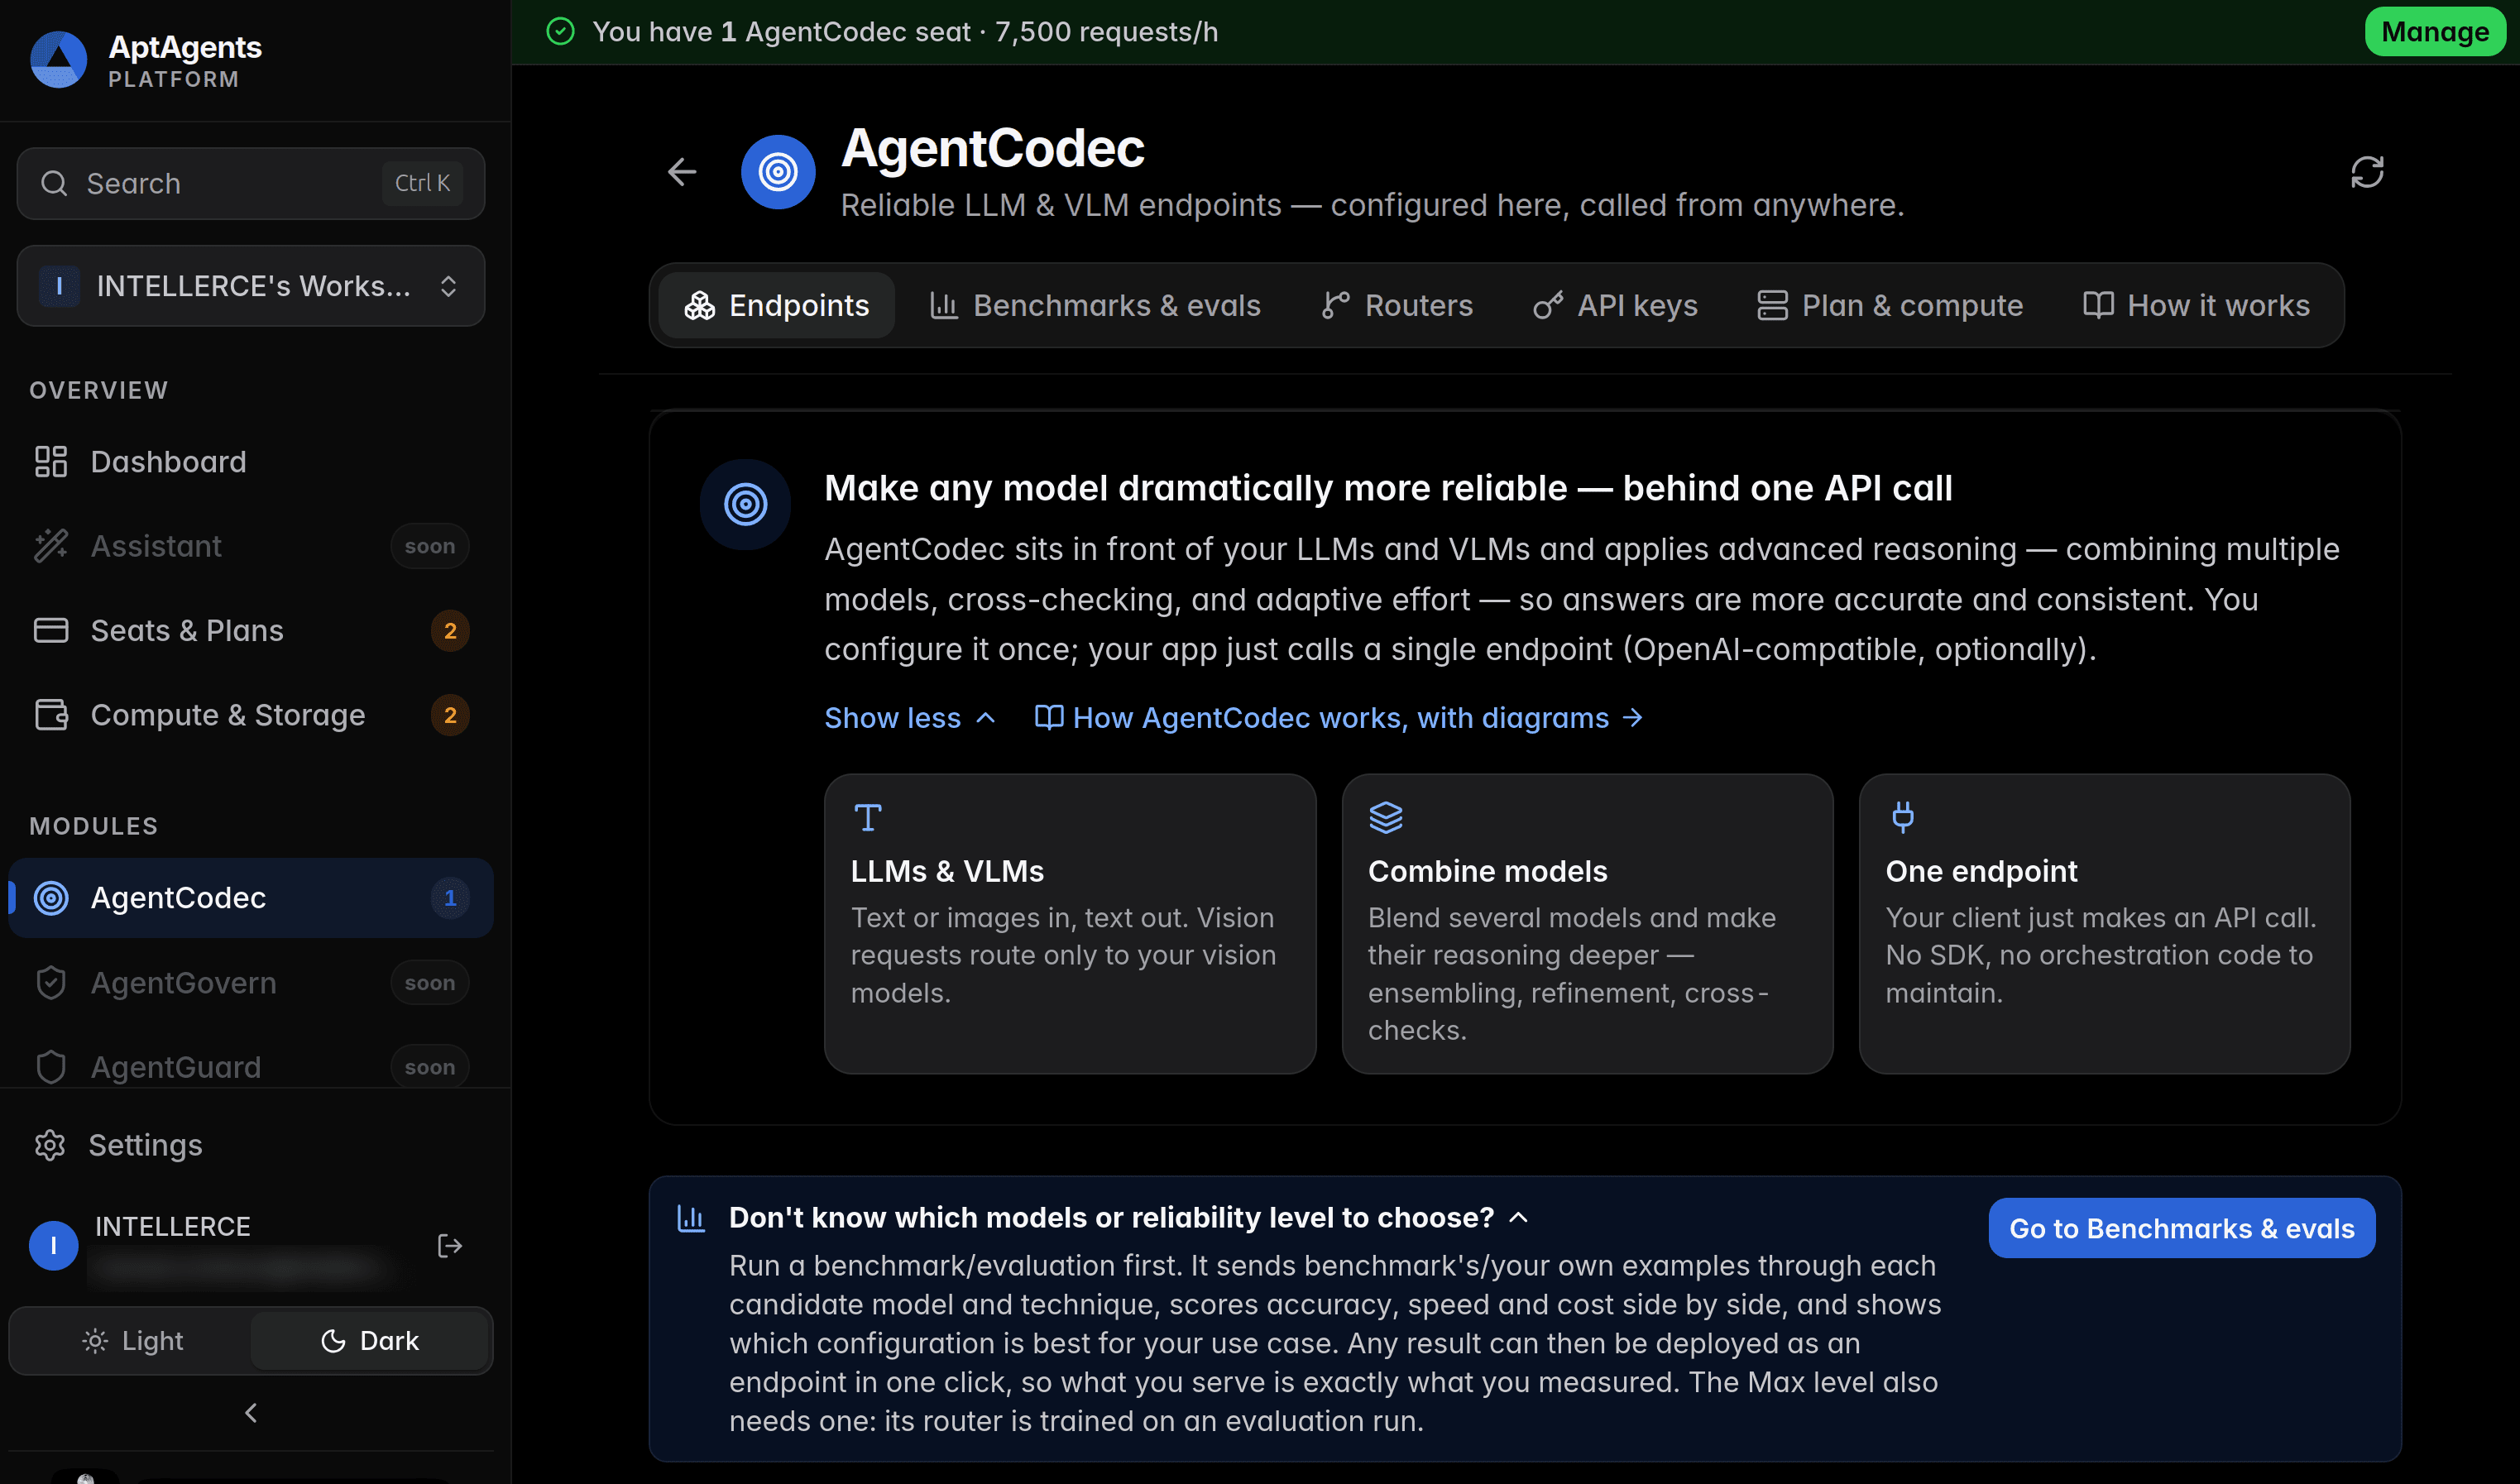Image resolution: width=2520 pixels, height=1484 pixels.
Task: Open Compute & Storage in sidebar
Action: pyautogui.click(x=250, y=714)
